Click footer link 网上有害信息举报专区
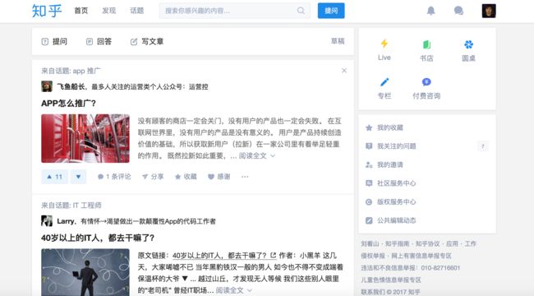 (x=421, y=256)
